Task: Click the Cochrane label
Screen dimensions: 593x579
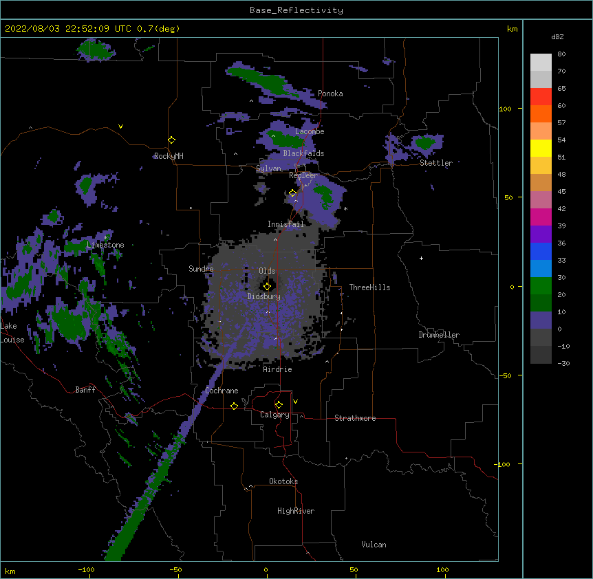Action: point(222,391)
